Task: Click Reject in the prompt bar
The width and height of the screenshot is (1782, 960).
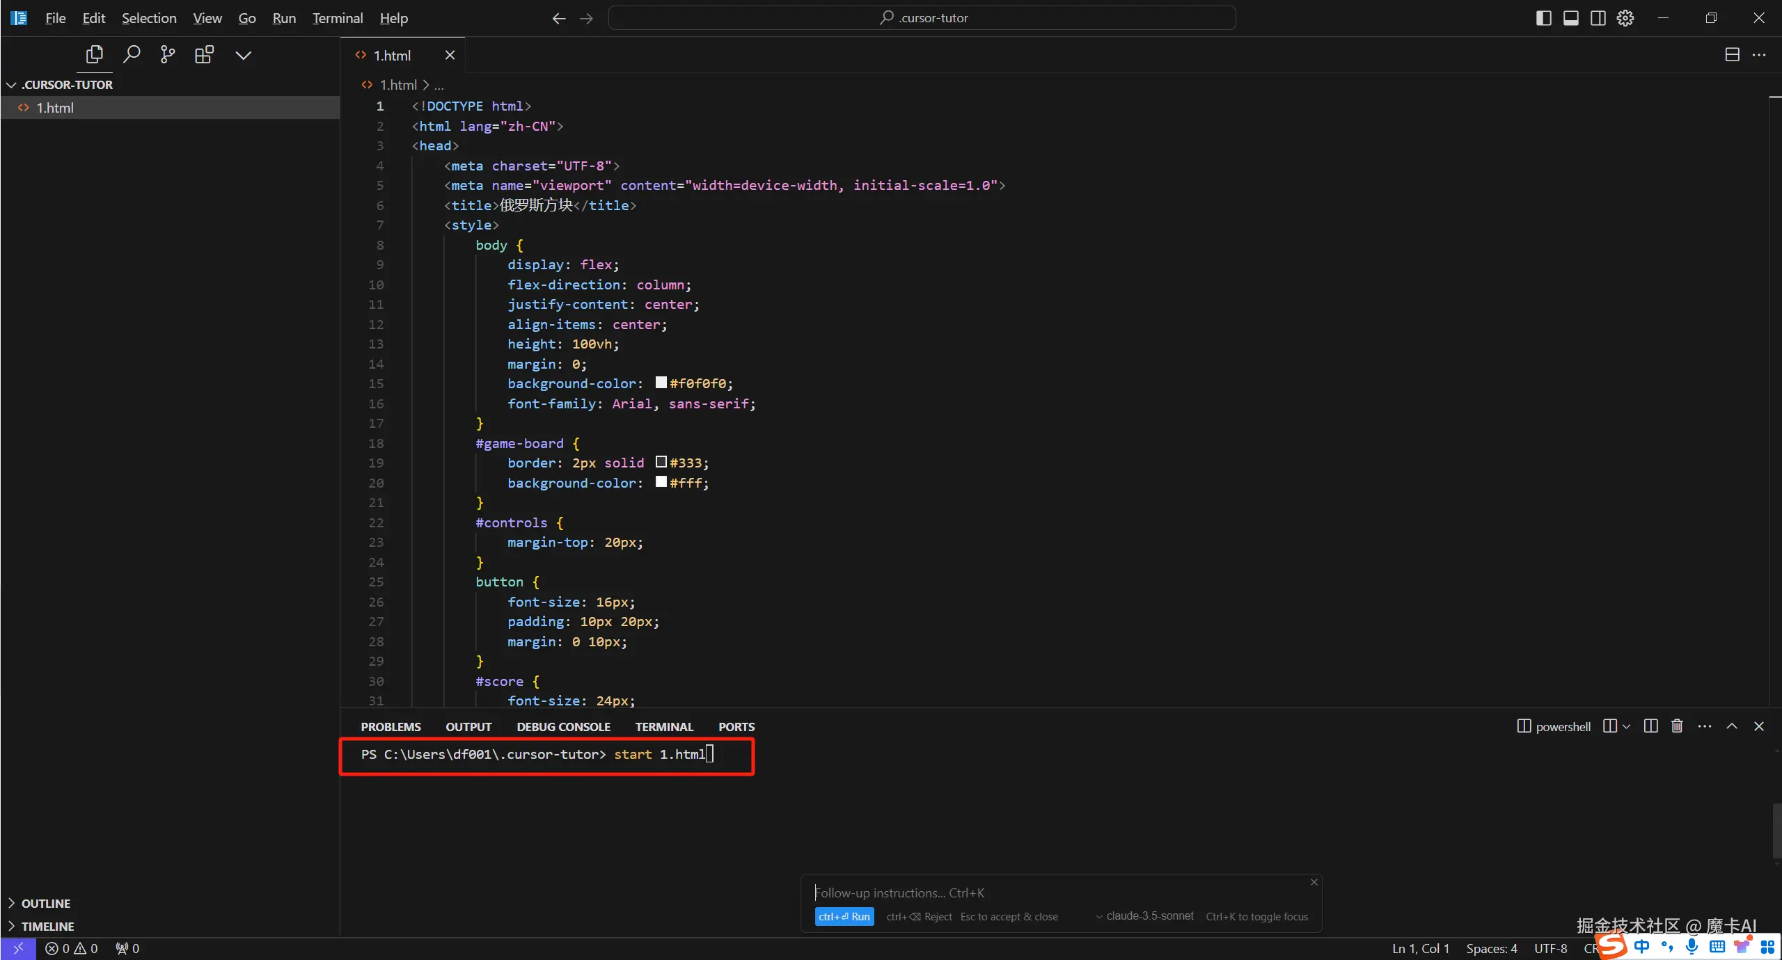Action: (919, 917)
